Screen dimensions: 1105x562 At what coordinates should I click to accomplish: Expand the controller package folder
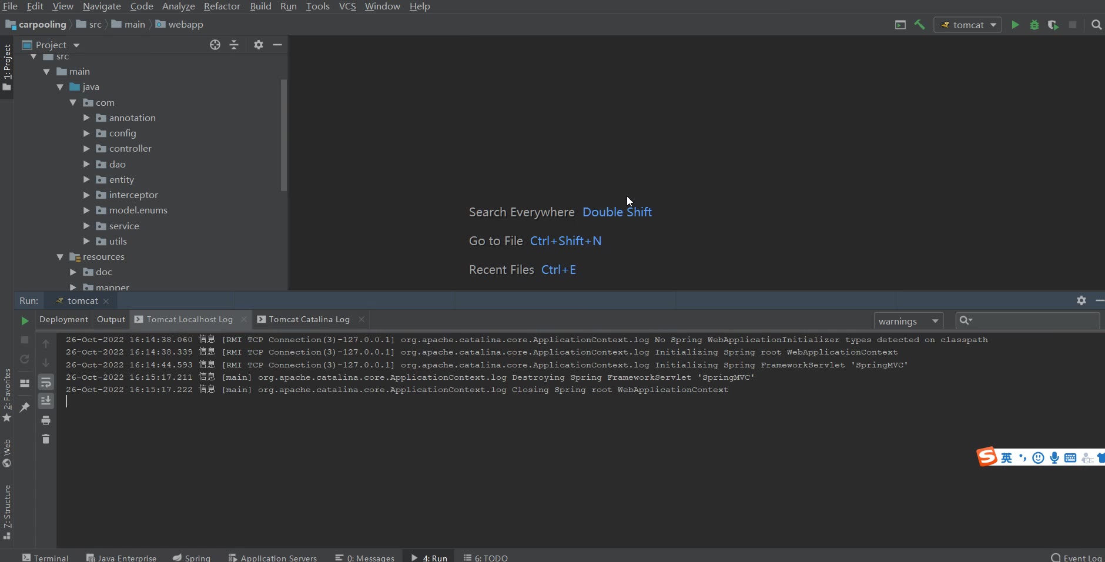pyautogui.click(x=86, y=149)
